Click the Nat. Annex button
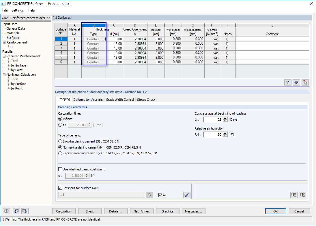This screenshot has height=226, width=316. [142, 211]
